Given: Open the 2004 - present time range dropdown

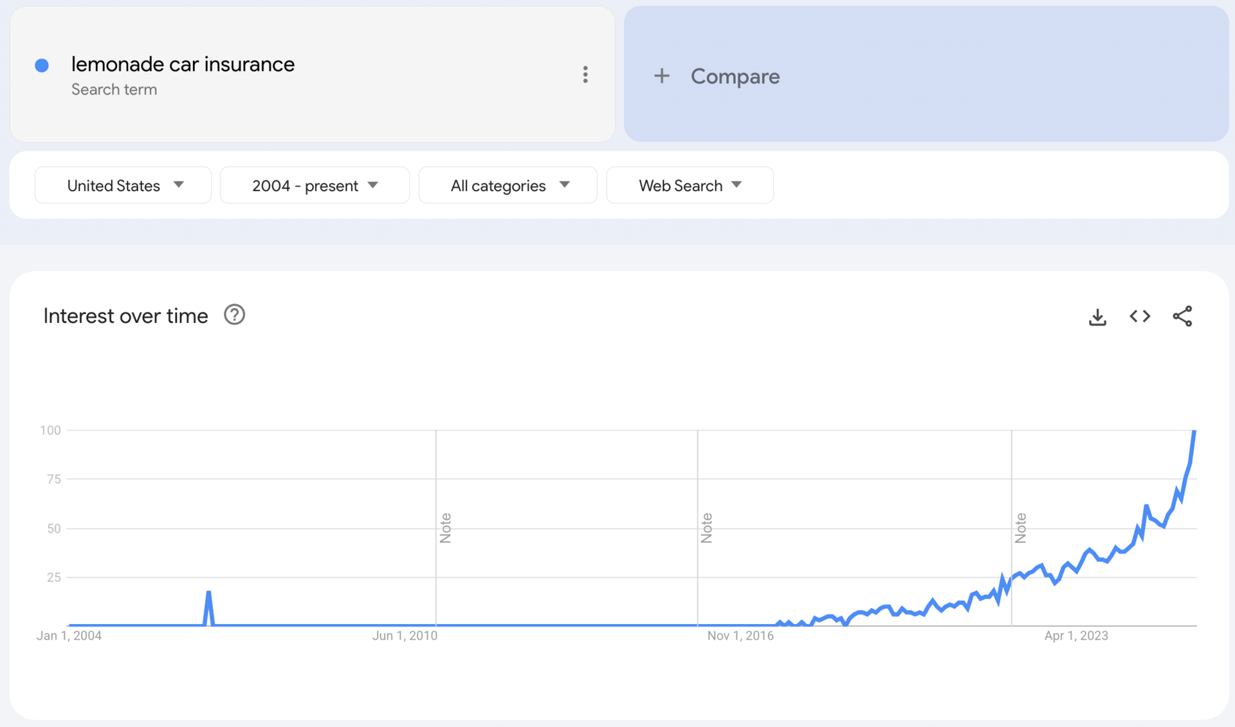Looking at the screenshot, I should (x=315, y=185).
